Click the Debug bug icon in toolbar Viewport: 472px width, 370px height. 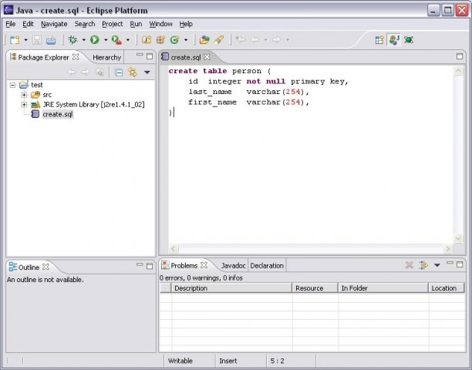tap(72, 39)
